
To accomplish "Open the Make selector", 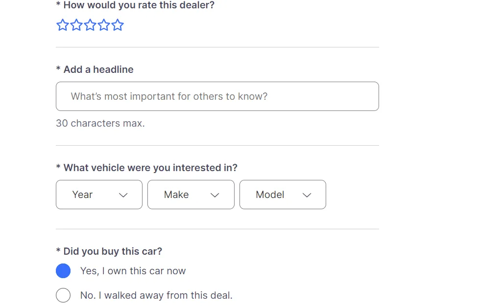I will 191,195.
